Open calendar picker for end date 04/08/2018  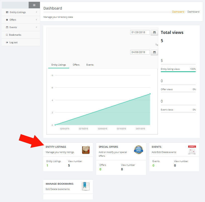pyautogui.click(x=154, y=53)
